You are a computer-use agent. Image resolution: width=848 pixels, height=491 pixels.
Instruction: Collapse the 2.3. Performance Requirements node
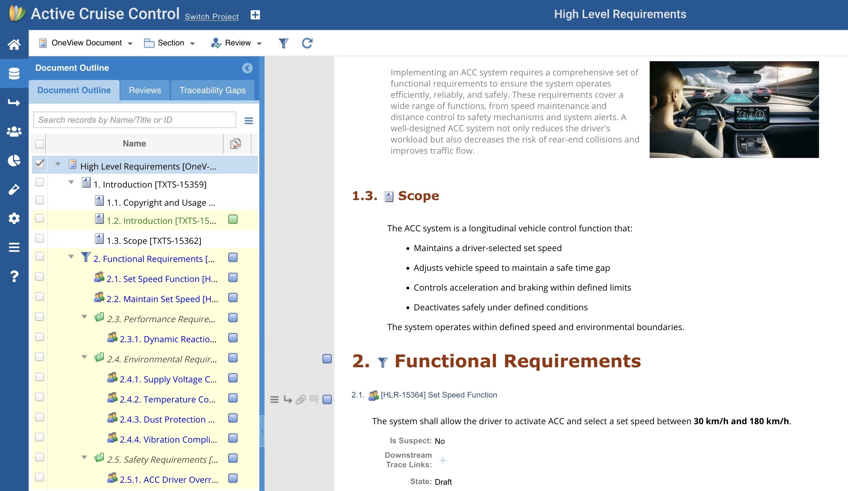[x=84, y=317]
